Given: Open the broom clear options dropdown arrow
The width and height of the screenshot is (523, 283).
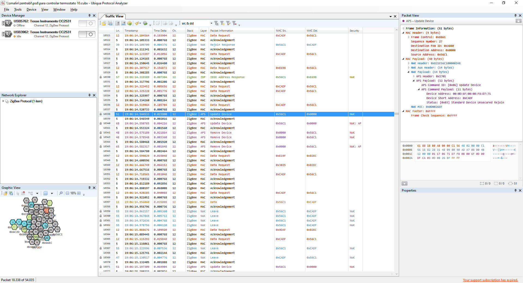Looking at the screenshot, I should (x=140, y=23).
